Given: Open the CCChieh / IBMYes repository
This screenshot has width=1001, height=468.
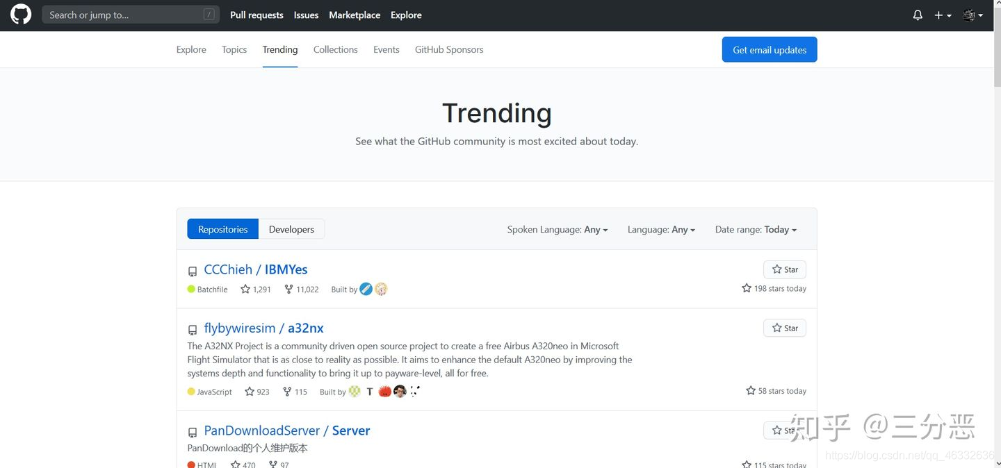Looking at the screenshot, I should pos(256,269).
